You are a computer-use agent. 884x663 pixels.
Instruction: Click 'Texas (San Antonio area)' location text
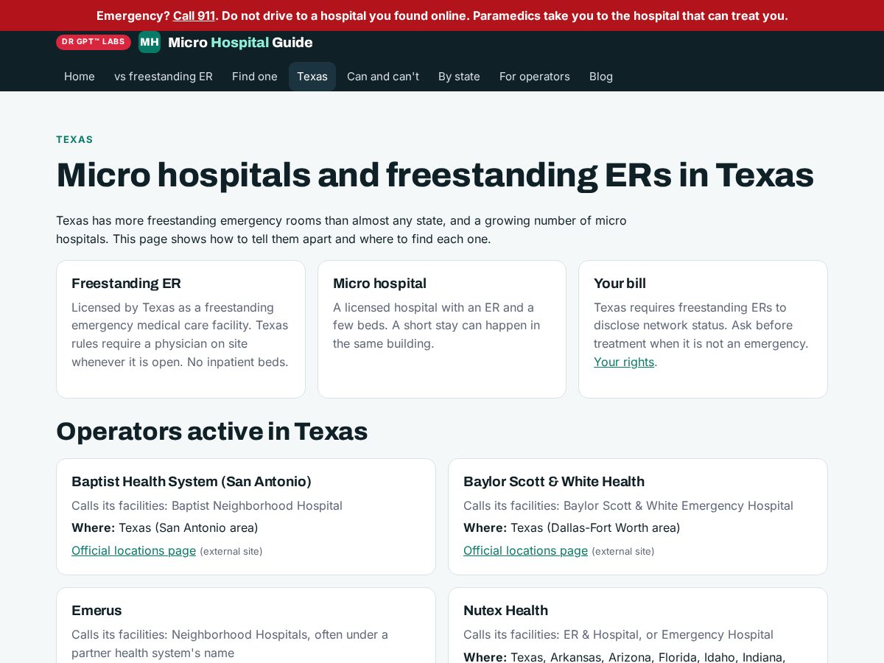[x=189, y=527]
